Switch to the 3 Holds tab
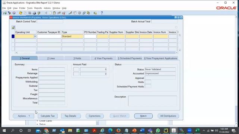This screenshot has height=134, width=239. 77,58
